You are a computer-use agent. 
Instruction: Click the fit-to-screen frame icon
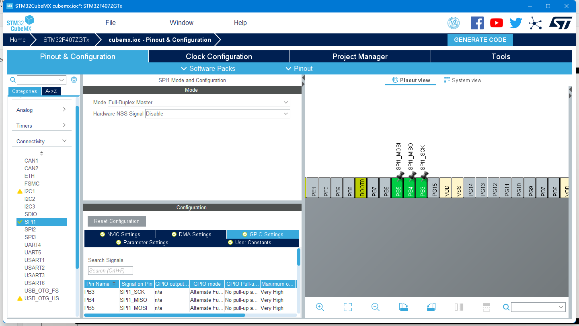click(348, 307)
